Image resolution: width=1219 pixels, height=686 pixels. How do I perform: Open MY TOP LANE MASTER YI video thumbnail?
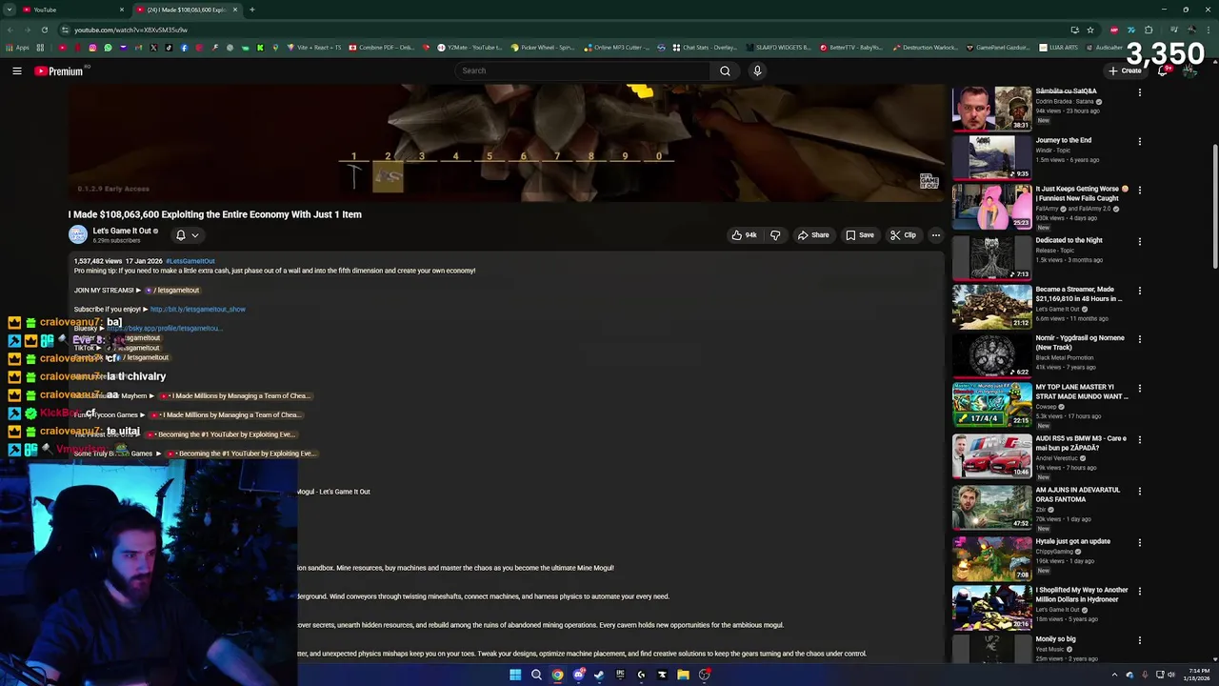991,405
